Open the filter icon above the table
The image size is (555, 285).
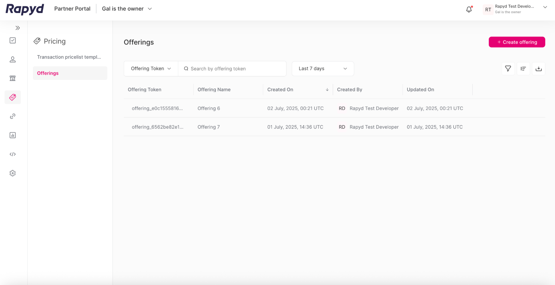click(508, 69)
